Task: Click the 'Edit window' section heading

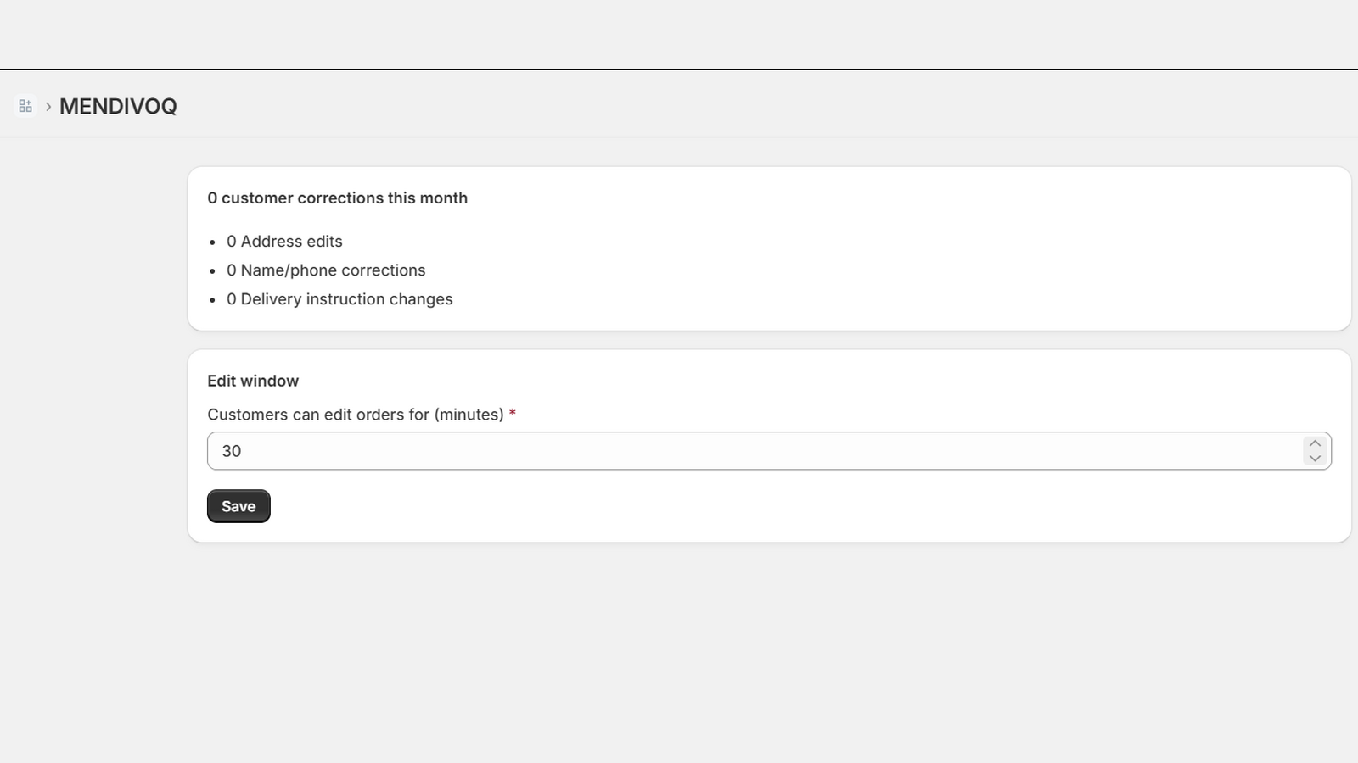Action: click(x=253, y=381)
